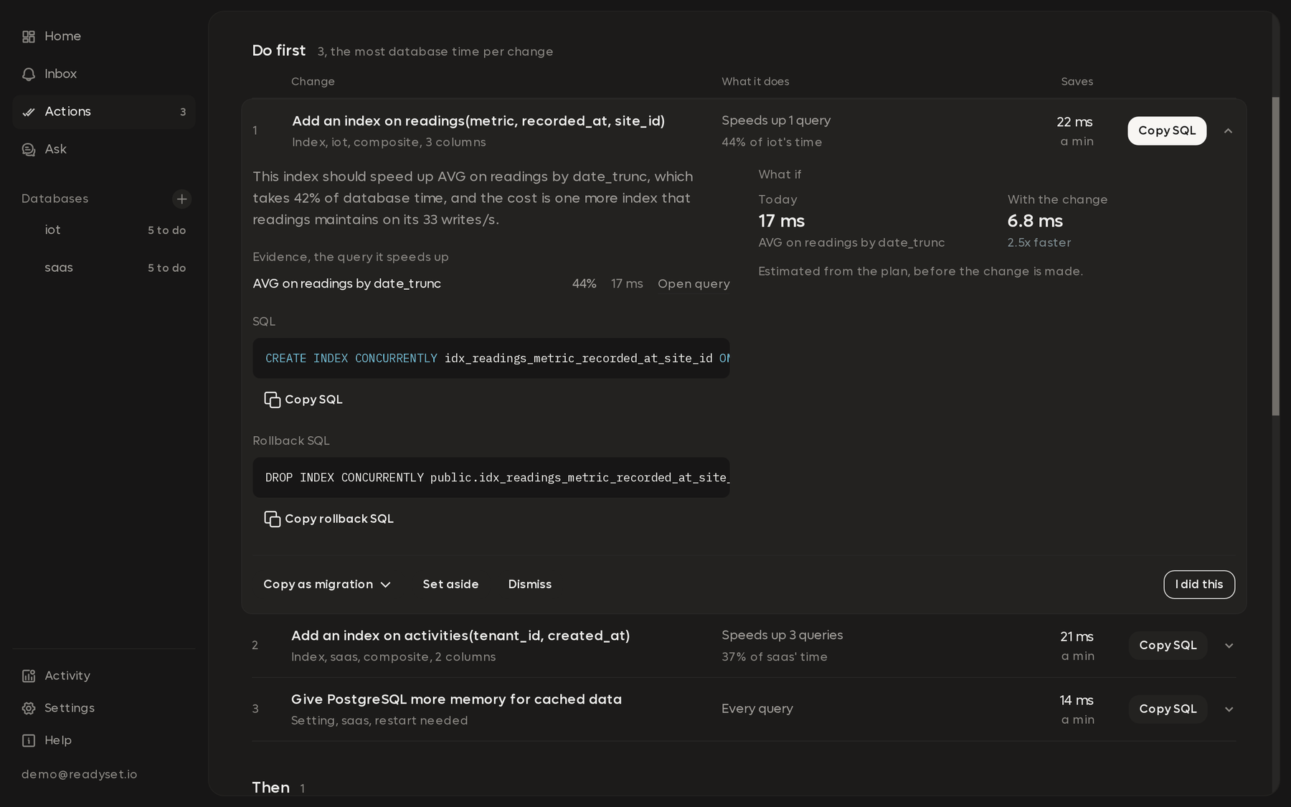This screenshot has width=1291, height=807.
Task: Open the Home page
Action: 104,37
